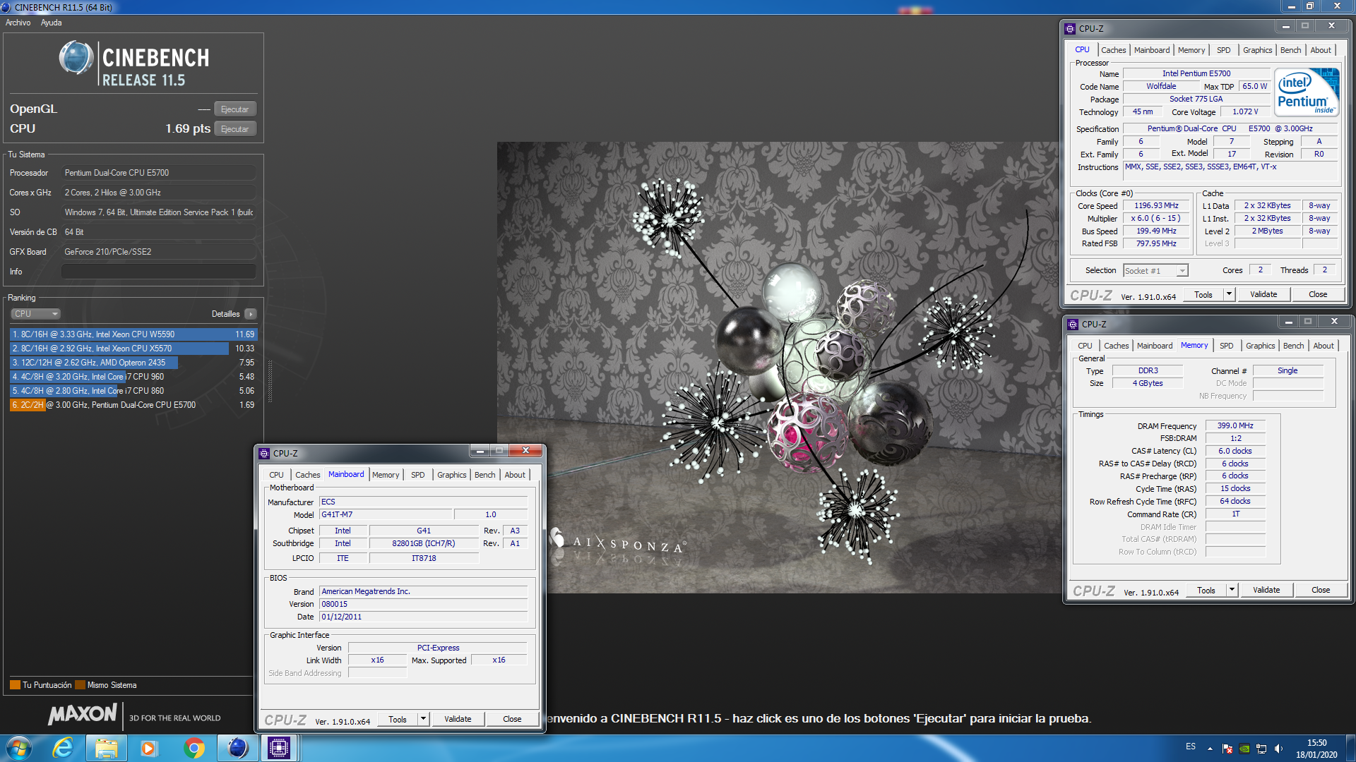Select ranking row Pentium Dual-Core CPU E5700

(x=133, y=405)
